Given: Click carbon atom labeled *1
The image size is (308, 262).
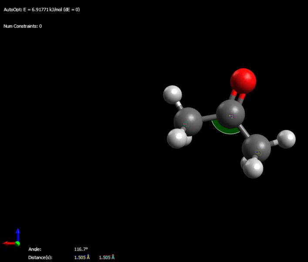Looking at the screenshot, I should [x=188, y=122].
